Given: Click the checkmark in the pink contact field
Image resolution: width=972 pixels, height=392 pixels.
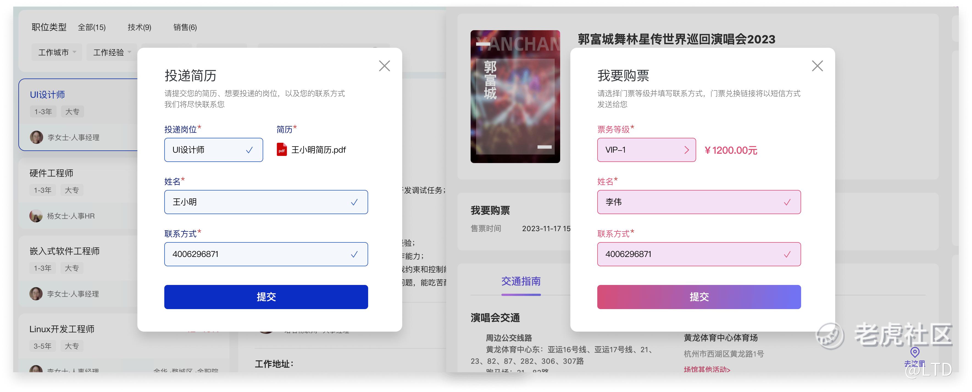Looking at the screenshot, I should (787, 254).
